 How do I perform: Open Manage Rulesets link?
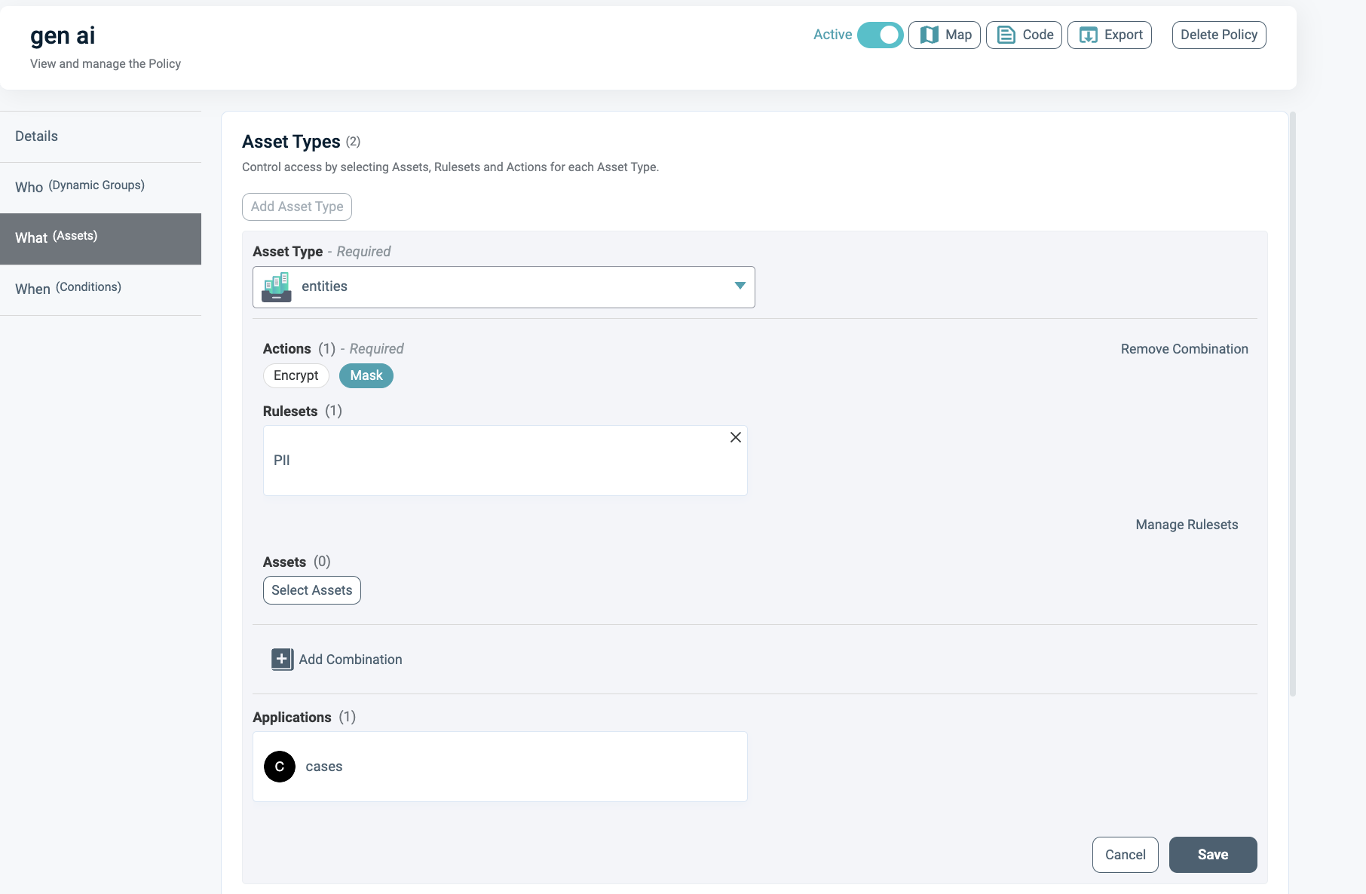[x=1187, y=525]
